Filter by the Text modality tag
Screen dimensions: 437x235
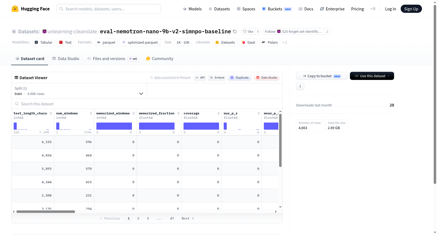65,42
